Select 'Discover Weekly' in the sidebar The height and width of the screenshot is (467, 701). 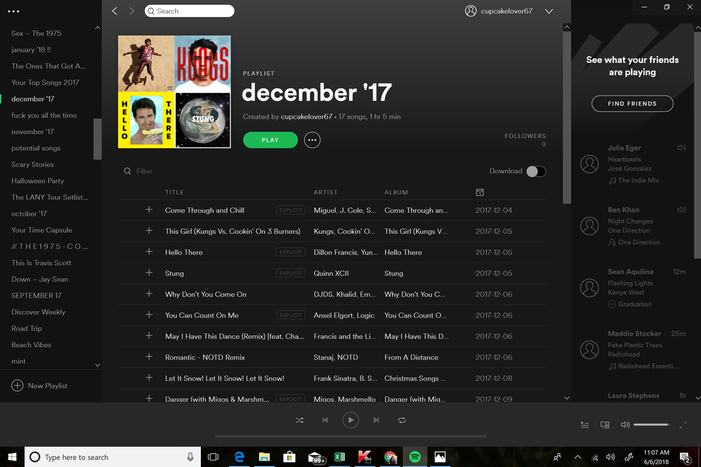(39, 312)
